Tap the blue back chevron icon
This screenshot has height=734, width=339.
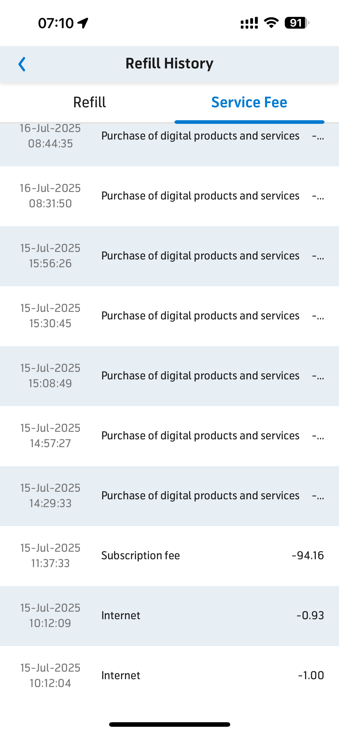(x=22, y=64)
